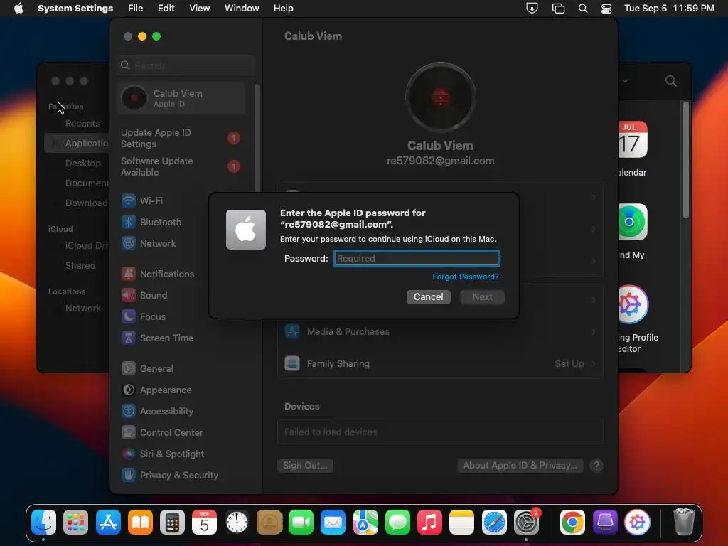This screenshot has width=728, height=546.
Task: Launch Maps from the Dock
Action: [x=365, y=523]
